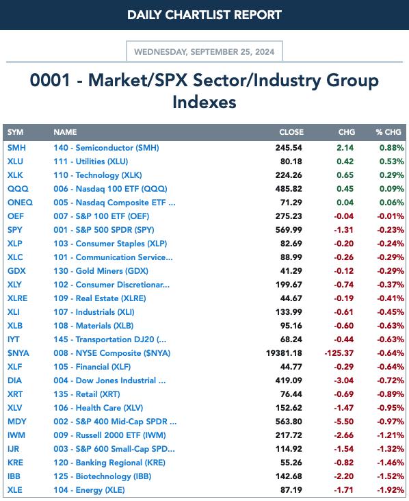The image size is (409, 501).
Task: Select the DIA ticker symbol
Action: click(14, 381)
